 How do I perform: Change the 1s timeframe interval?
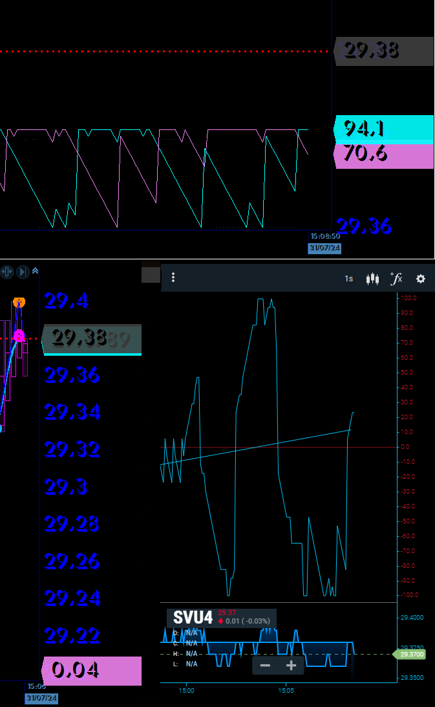tap(349, 279)
